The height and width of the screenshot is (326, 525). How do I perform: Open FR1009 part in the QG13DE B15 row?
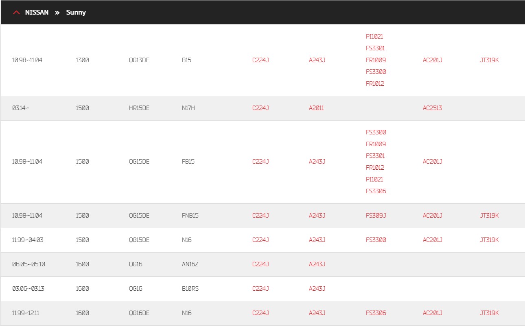point(376,60)
